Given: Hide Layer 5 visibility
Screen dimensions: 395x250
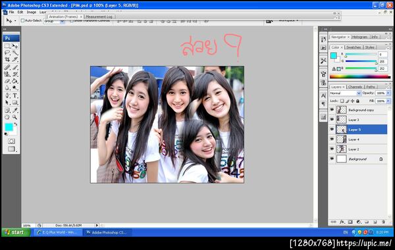Looking at the screenshot, I should pyautogui.click(x=332, y=130).
